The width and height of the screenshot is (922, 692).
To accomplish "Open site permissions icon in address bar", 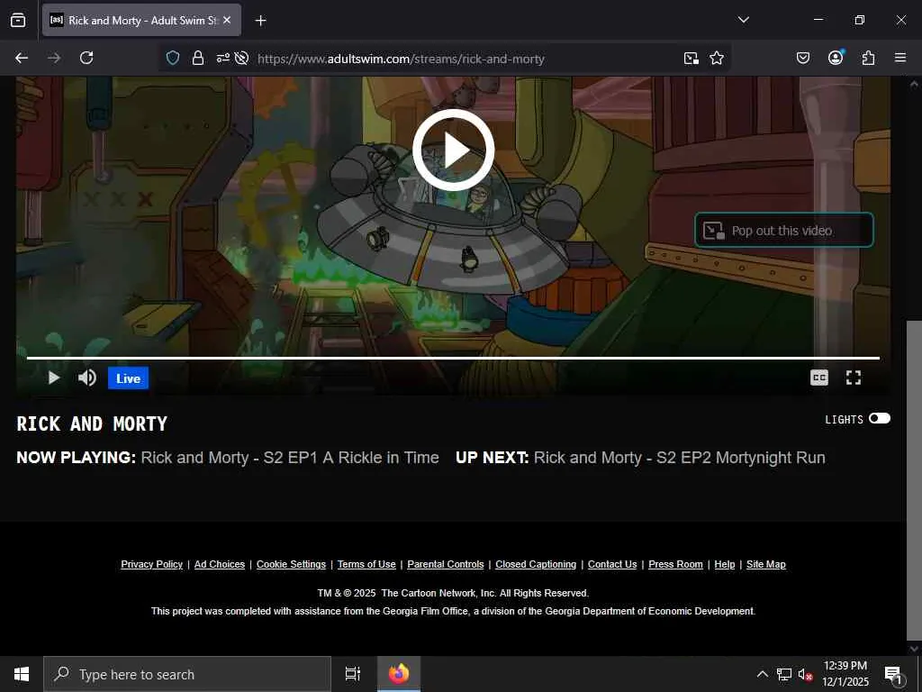I will pos(223,58).
